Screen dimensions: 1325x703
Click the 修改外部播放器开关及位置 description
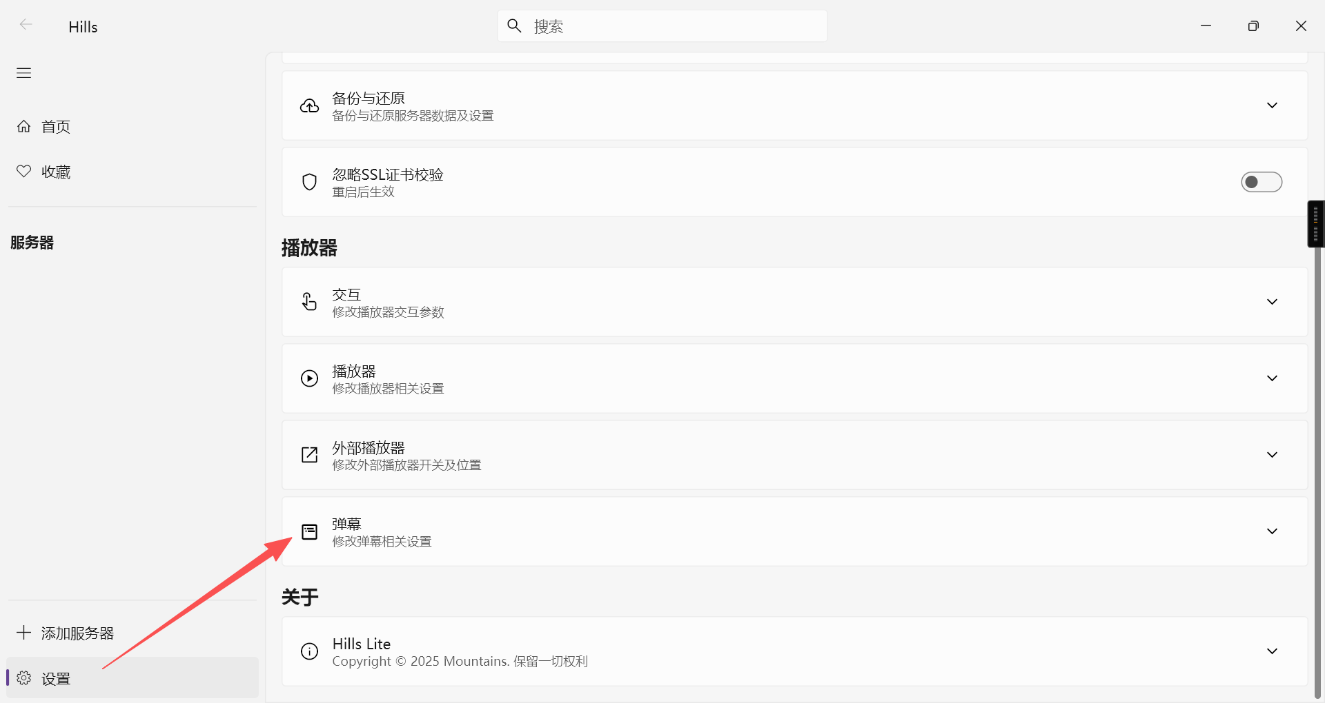pos(406,465)
